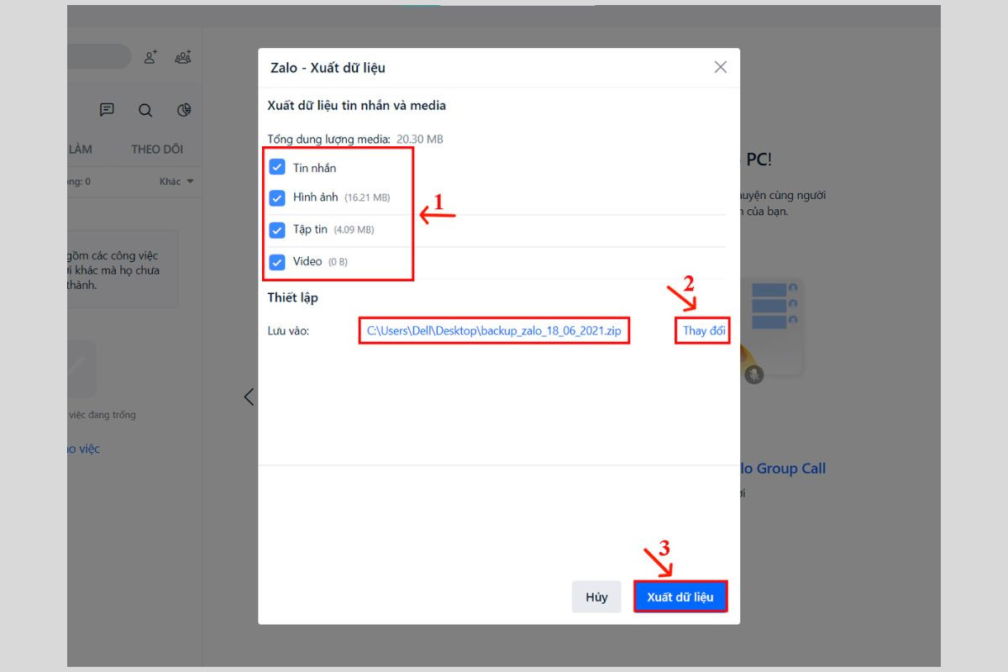Click the Tập tin size 4.09 MB text
1008x672 pixels.
pos(354,230)
